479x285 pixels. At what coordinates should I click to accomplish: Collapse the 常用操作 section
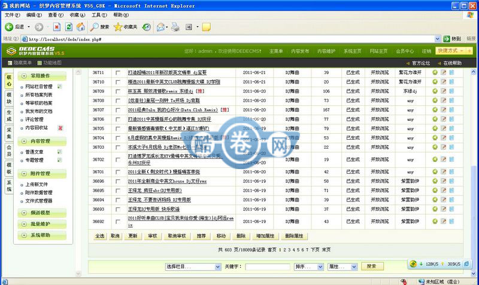(24, 76)
